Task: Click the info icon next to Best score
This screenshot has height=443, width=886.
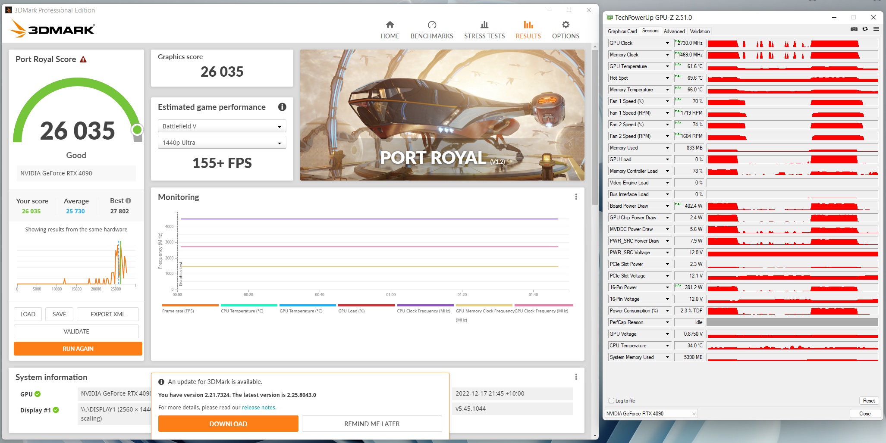Action: [128, 201]
